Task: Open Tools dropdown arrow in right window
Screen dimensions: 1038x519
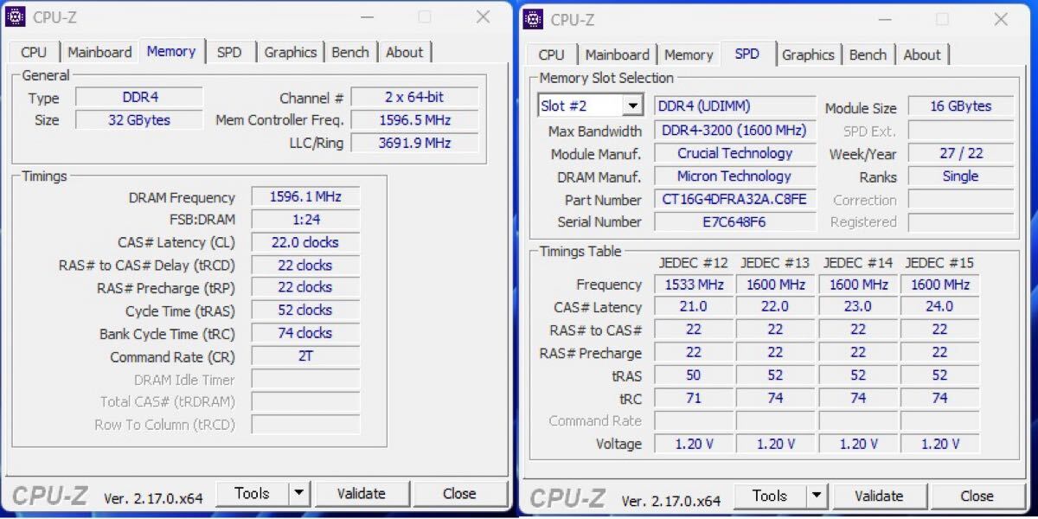Action: click(817, 496)
